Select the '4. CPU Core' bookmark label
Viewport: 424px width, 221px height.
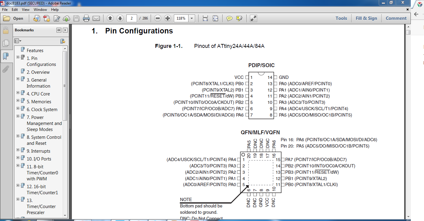point(38,94)
